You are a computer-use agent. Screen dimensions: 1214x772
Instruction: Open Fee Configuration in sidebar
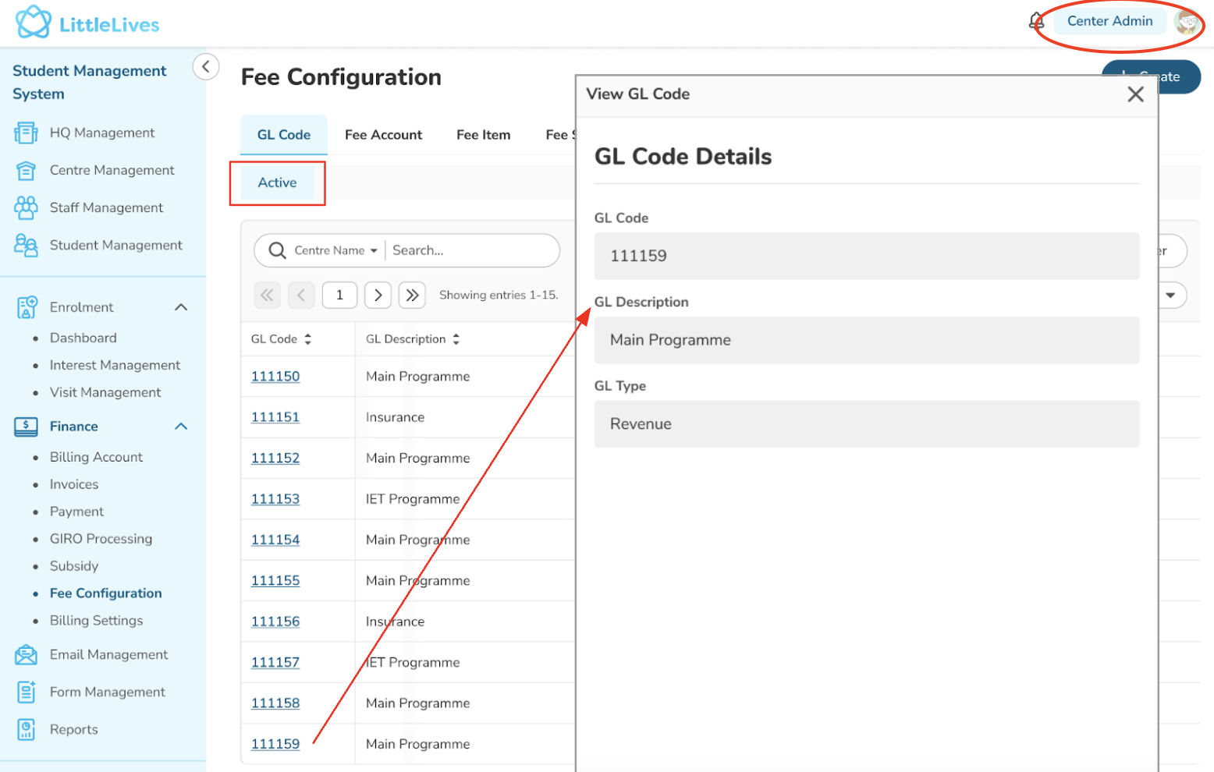click(106, 593)
